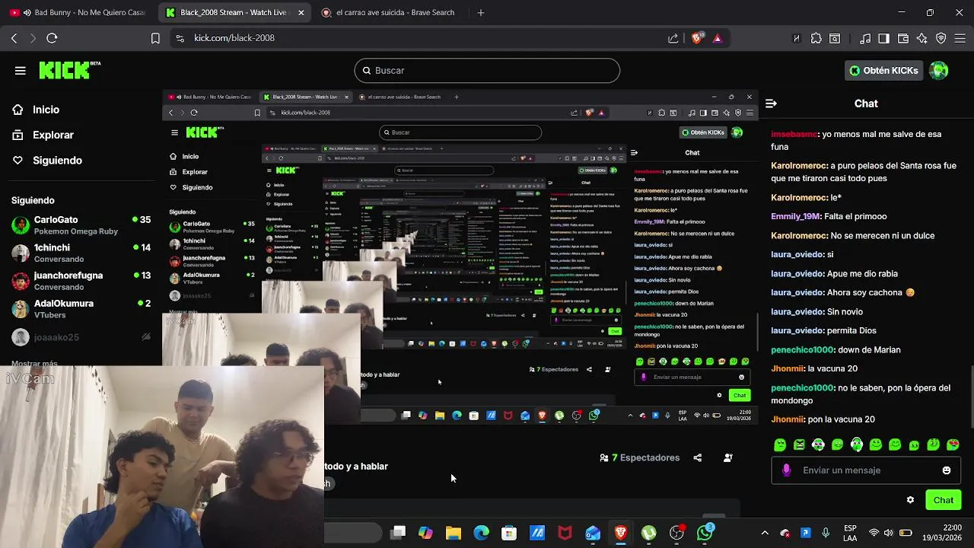Viewport: 974px width, 548px height.
Task: Switch to el carrao ave suicida tab
Action: coord(387,13)
